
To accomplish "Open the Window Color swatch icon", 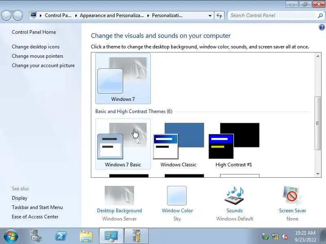I will click(x=177, y=196).
